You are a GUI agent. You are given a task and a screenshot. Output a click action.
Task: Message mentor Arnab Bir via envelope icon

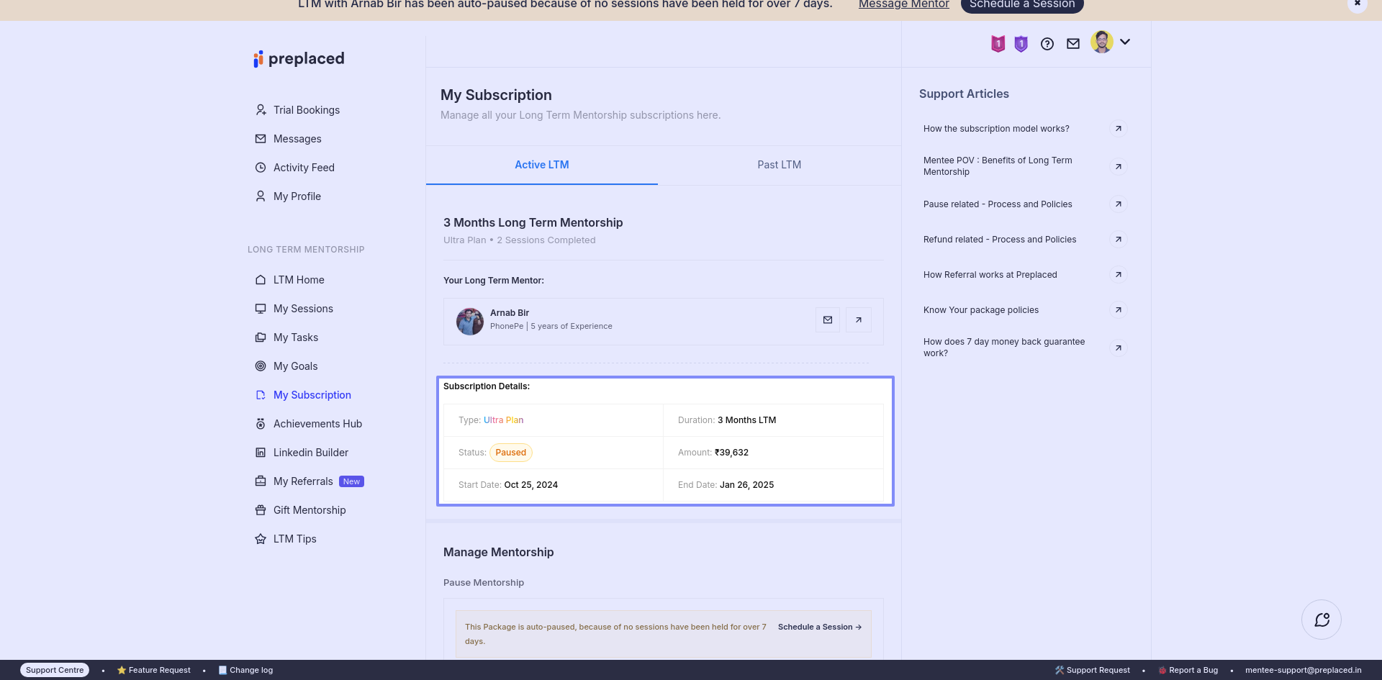(828, 320)
